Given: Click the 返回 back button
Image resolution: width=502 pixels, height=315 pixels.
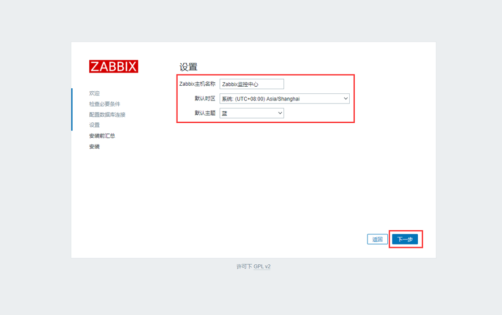Looking at the screenshot, I should tap(377, 239).
